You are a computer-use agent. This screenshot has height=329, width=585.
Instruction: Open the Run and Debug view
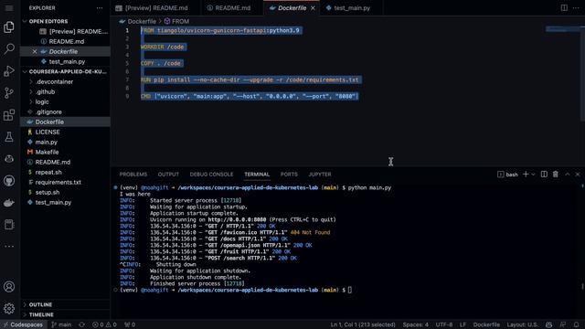pyautogui.click(x=9, y=71)
